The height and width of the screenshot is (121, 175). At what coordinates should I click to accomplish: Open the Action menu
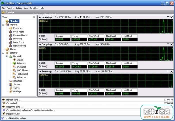click(x=19, y=8)
